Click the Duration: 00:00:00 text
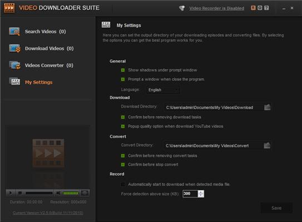This screenshot has height=222, width=302. [26, 202]
